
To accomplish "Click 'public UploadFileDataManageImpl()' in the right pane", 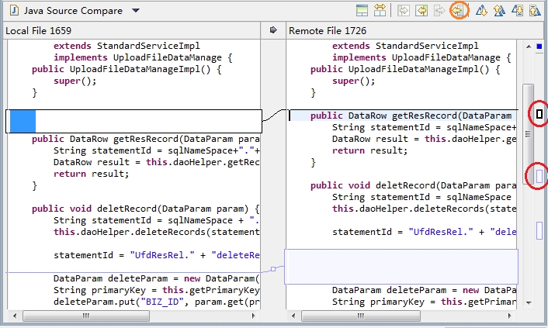I will (405, 69).
